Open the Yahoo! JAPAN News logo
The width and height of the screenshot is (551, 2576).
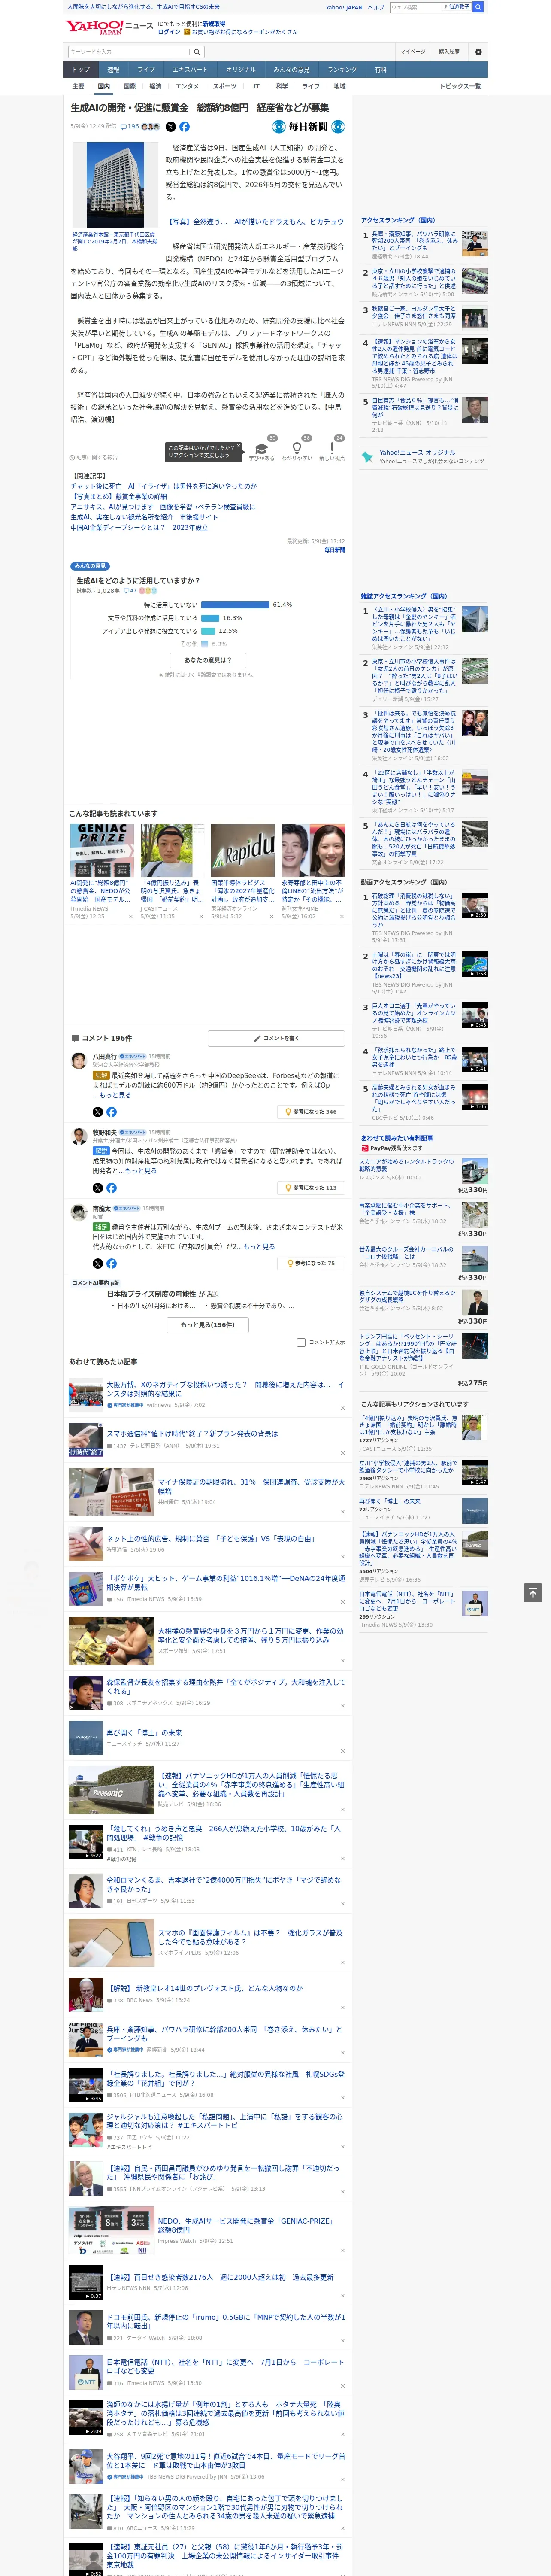click(109, 27)
